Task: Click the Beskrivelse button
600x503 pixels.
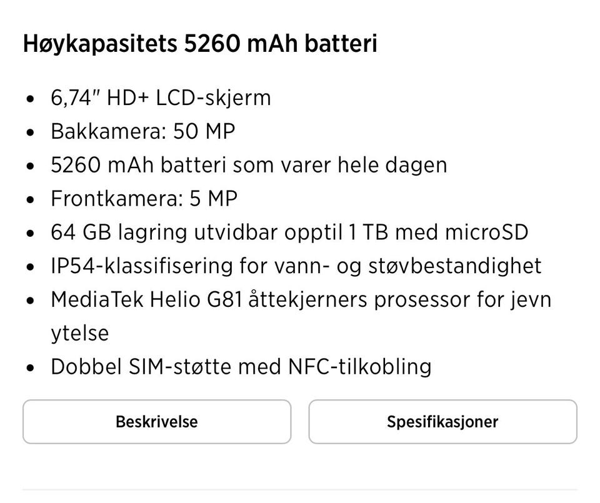Action: point(156,422)
